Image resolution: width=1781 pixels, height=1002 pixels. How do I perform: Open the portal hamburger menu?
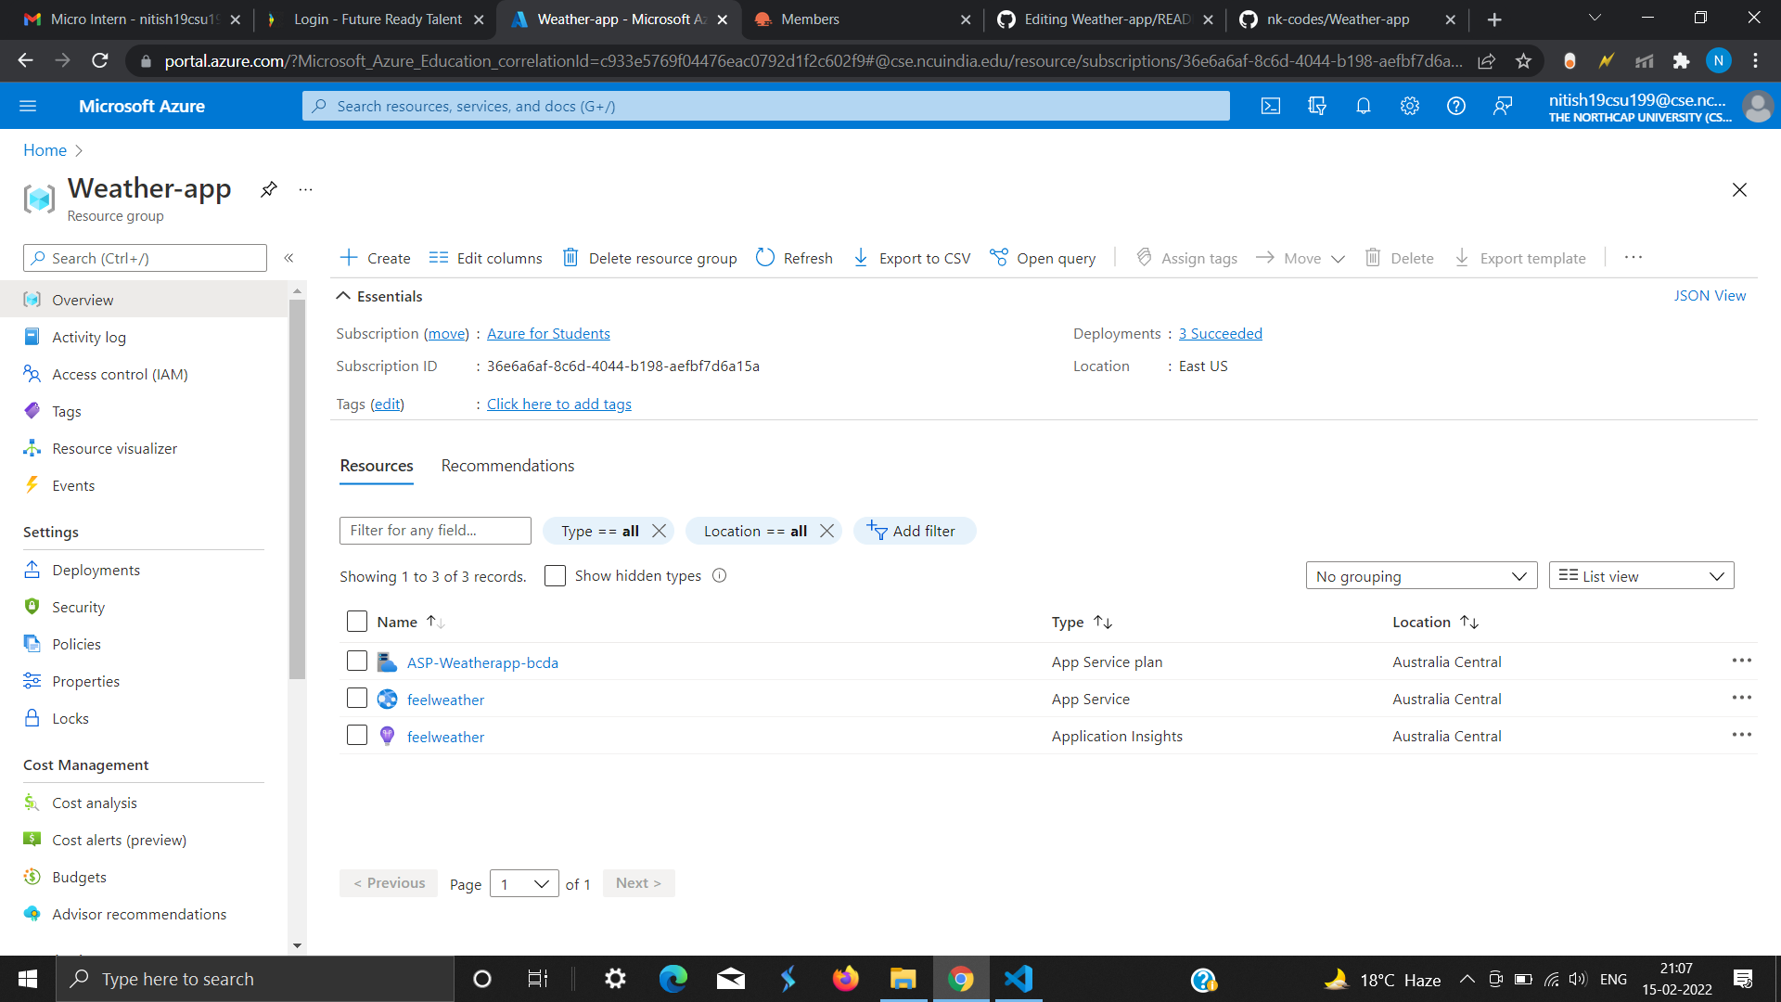(x=28, y=107)
